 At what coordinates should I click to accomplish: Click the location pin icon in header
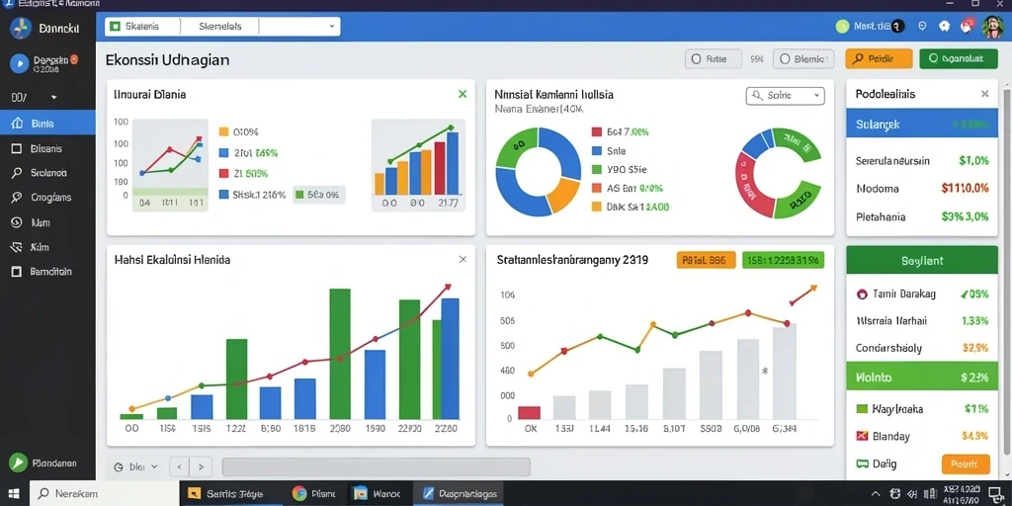[x=922, y=27]
